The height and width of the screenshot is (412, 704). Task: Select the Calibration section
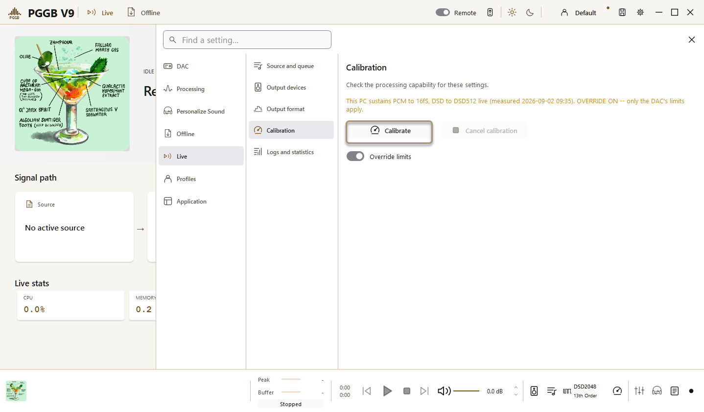[x=291, y=130]
